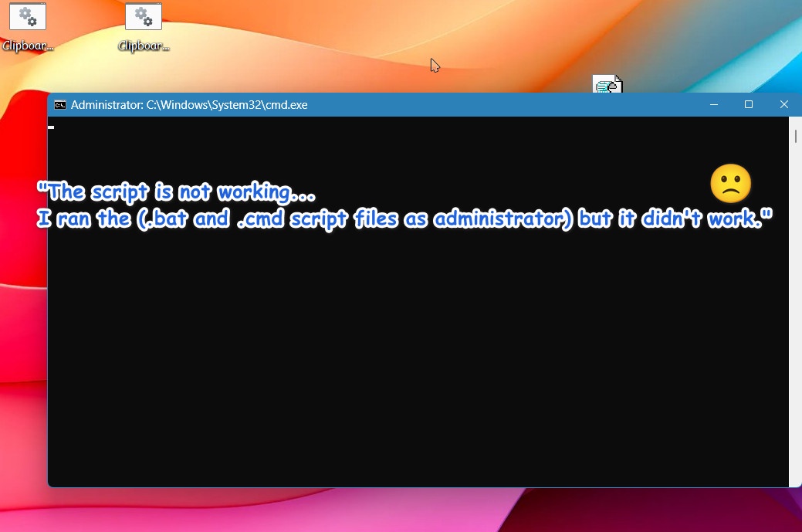This screenshot has width=802, height=532.
Task: Click the title text Administrator: C:\Windows\System32\cmd.exe
Action: pyautogui.click(x=189, y=105)
